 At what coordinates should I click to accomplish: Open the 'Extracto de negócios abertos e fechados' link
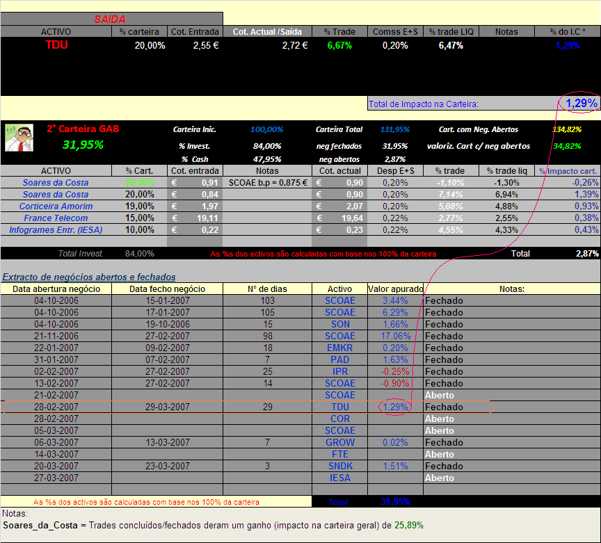click(x=88, y=277)
